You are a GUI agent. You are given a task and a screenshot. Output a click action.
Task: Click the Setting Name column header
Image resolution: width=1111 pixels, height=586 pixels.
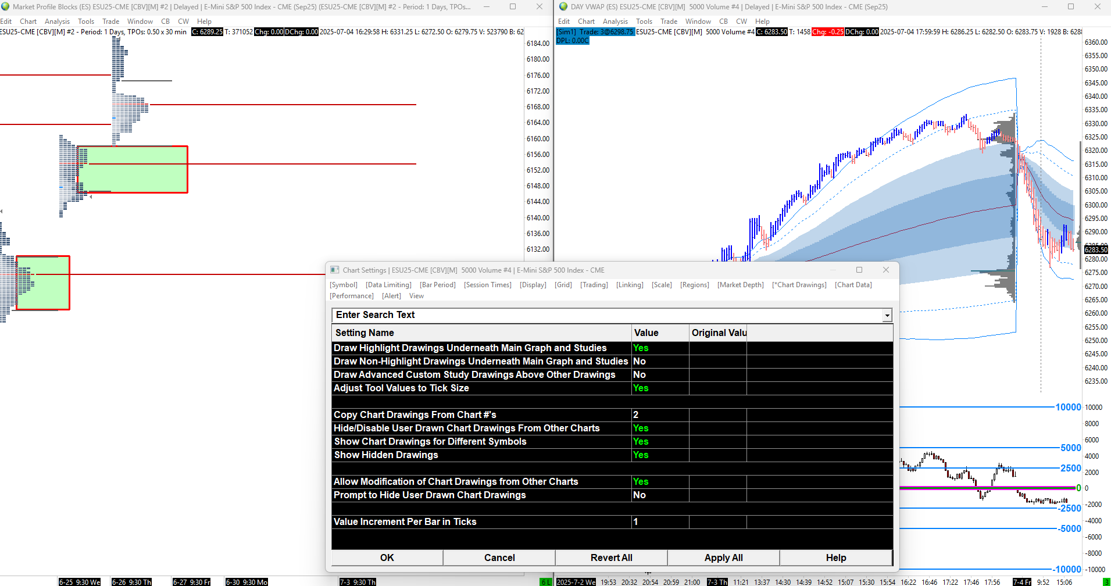click(x=481, y=333)
